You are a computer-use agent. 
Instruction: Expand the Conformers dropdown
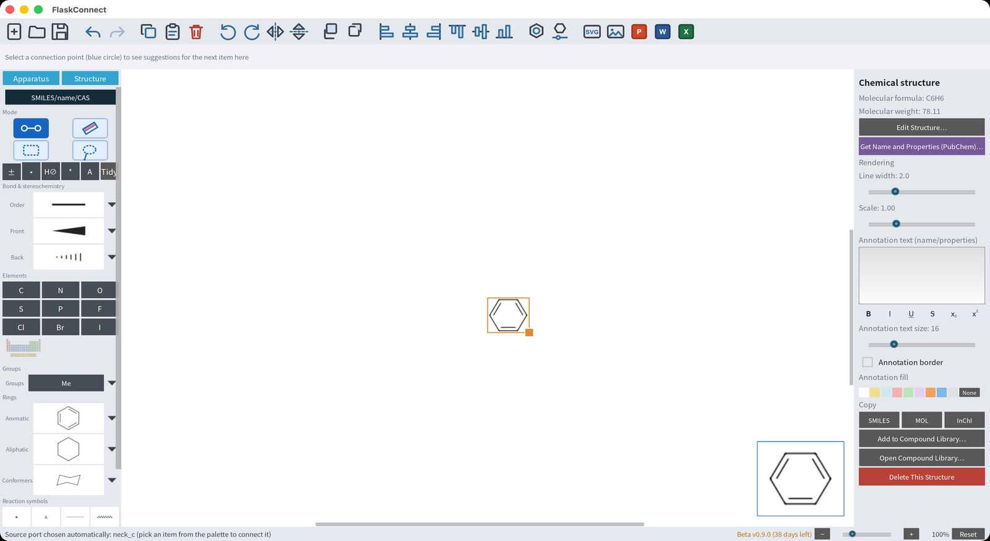coord(112,480)
